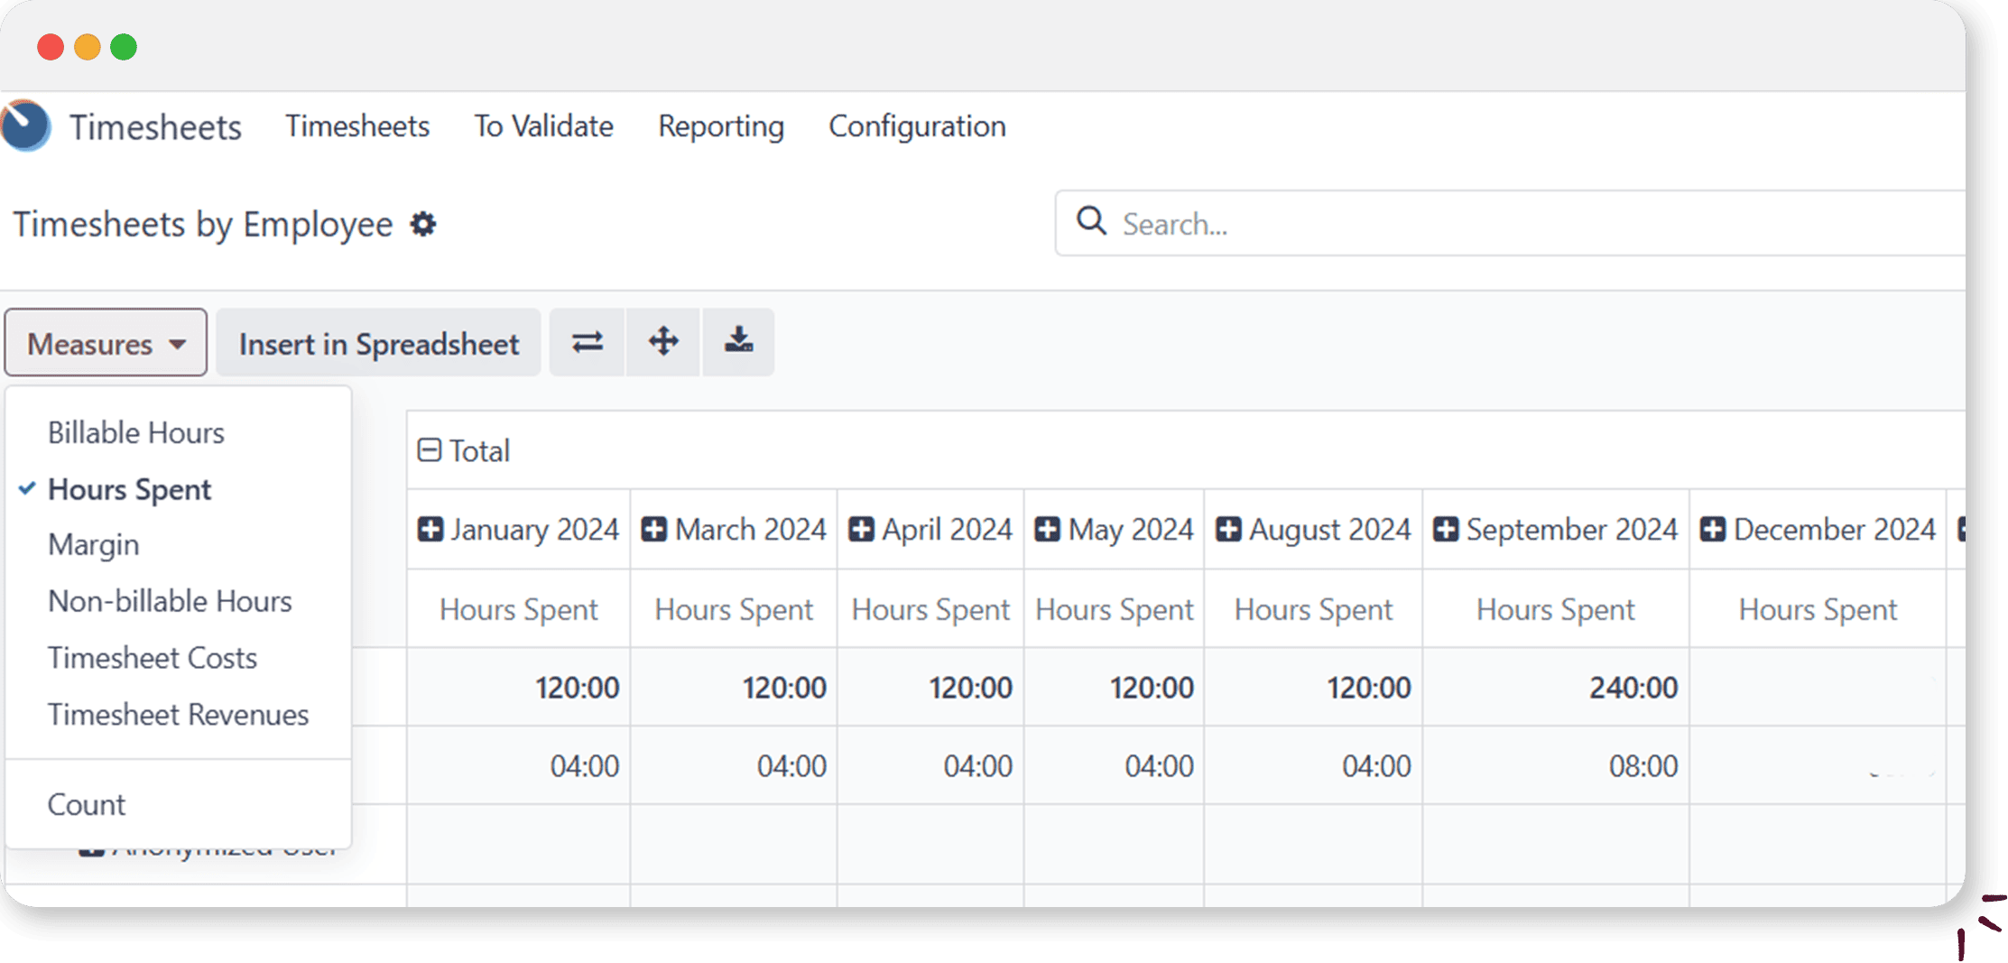Screen dimensions: 2008x963
Task: Click the search magnifier icon
Action: click(x=1091, y=221)
